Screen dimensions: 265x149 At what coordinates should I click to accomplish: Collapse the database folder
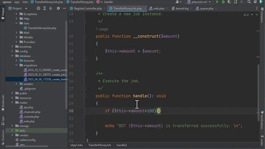12,56
